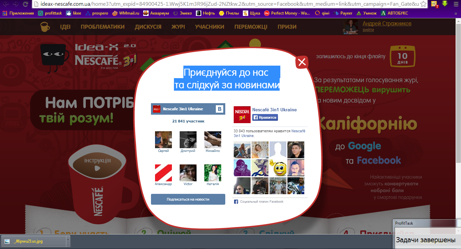Open the ПРОБЛЕМАТИКИ menu item

pos(103,27)
